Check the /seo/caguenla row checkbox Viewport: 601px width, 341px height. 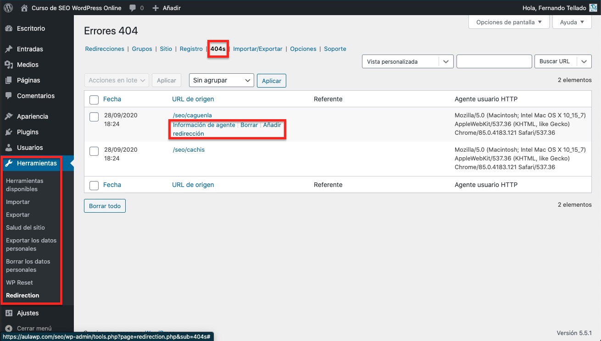click(94, 117)
